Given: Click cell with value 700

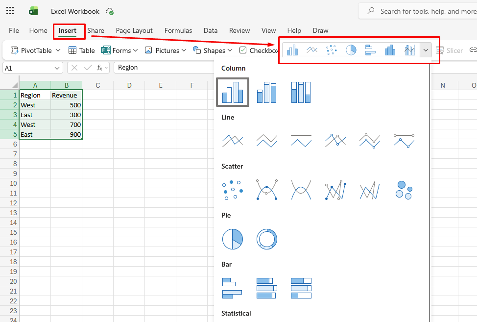Looking at the screenshot, I should pos(66,124).
